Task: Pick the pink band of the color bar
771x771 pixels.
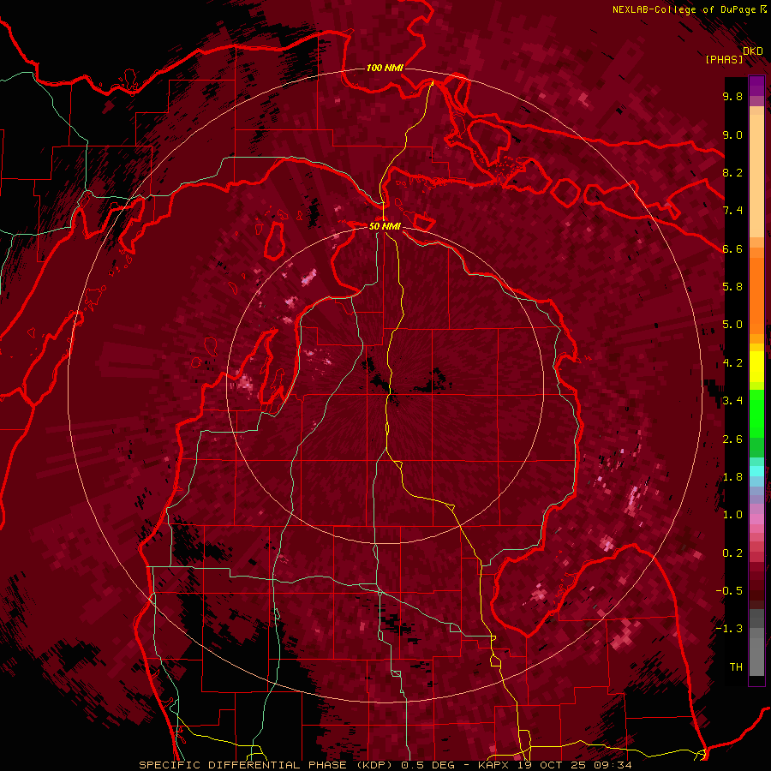Action: click(x=756, y=519)
